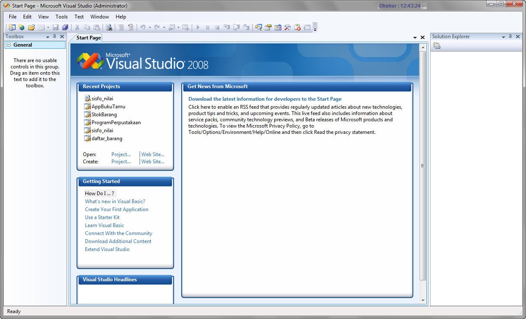Open the Tools menu
The image size is (526, 319).
(x=61, y=17)
